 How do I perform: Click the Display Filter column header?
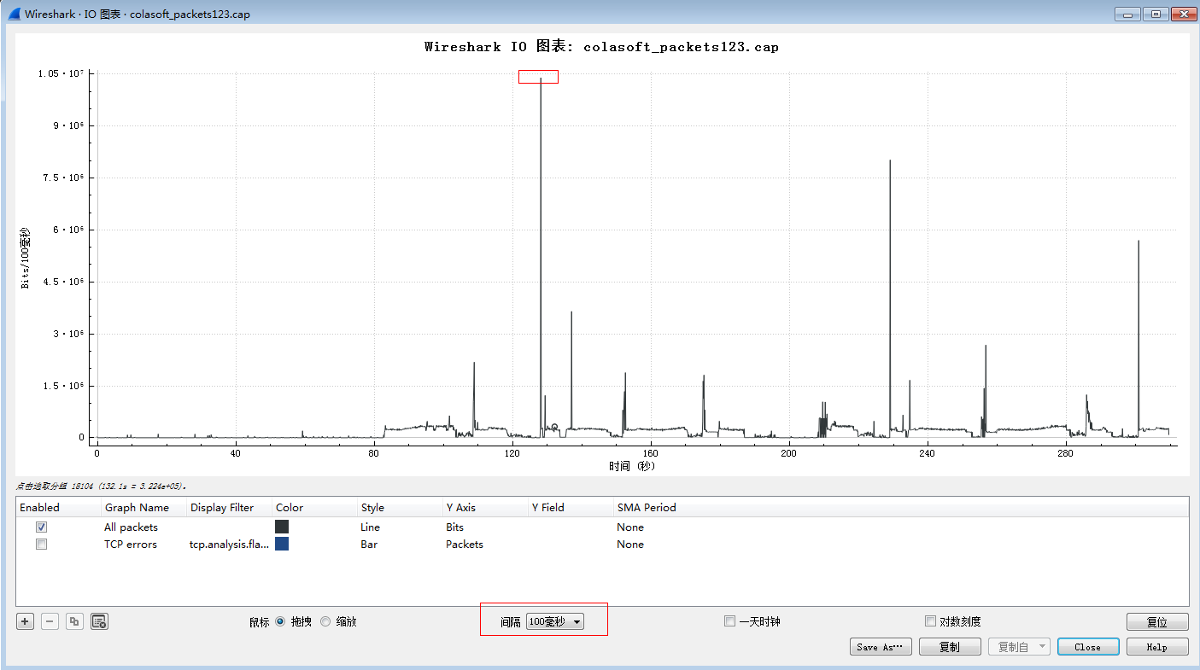point(229,507)
